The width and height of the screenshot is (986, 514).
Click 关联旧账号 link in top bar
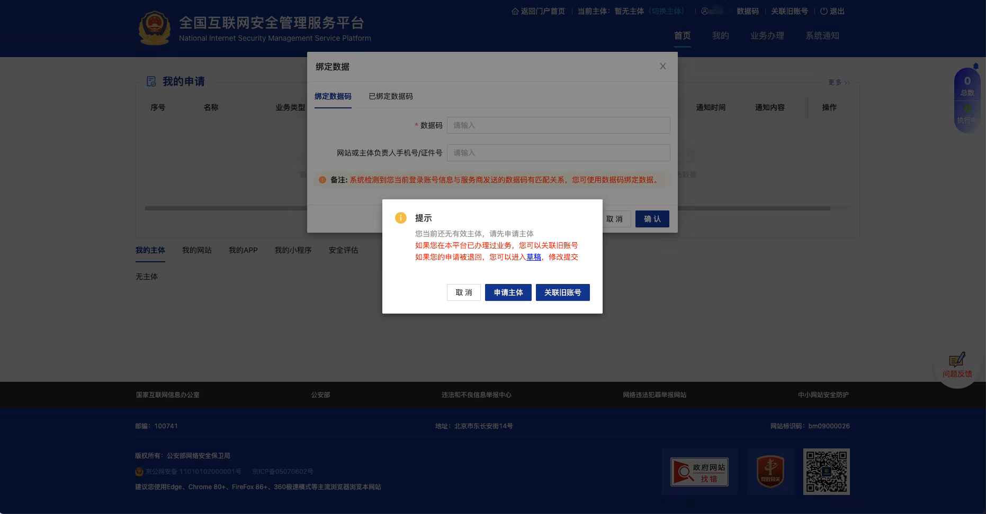click(789, 11)
